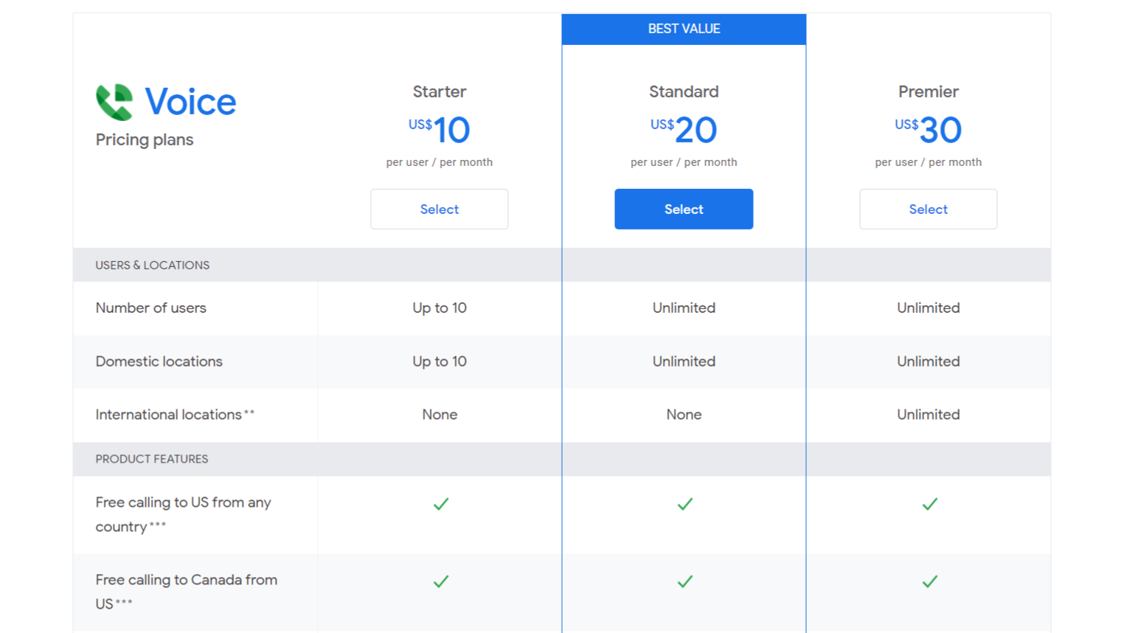Click 'Free calling to US from any country' label
The height and width of the screenshot is (633, 1121).
[x=183, y=514]
